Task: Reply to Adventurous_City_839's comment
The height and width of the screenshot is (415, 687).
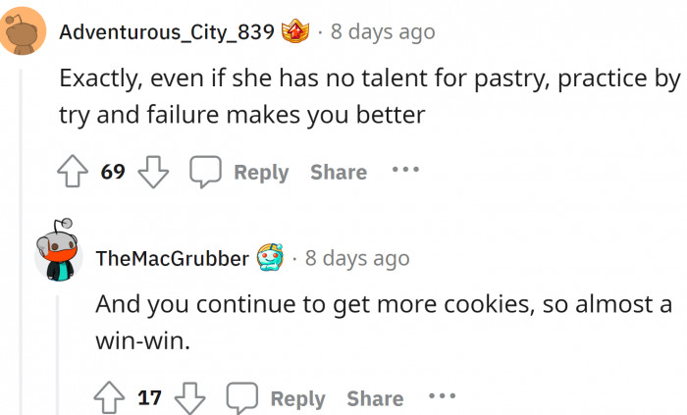Action: (x=261, y=172)
